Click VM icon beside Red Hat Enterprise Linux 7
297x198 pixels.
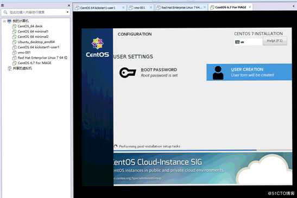click(14, 58)
